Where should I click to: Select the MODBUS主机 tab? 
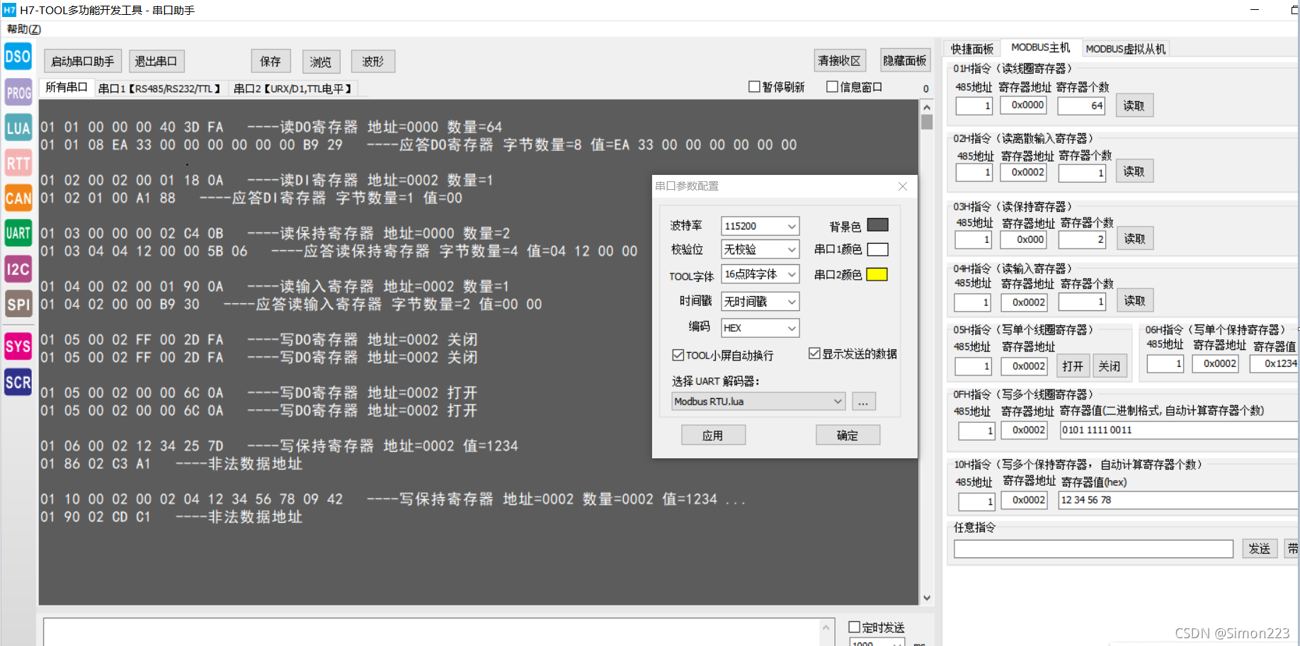(x=1040, y=47)
